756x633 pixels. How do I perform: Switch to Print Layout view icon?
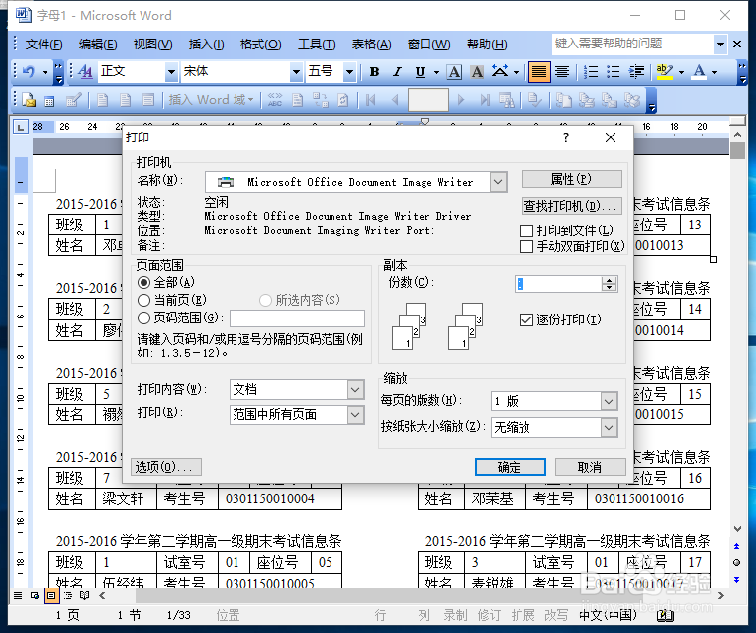(x=51, y=596)
